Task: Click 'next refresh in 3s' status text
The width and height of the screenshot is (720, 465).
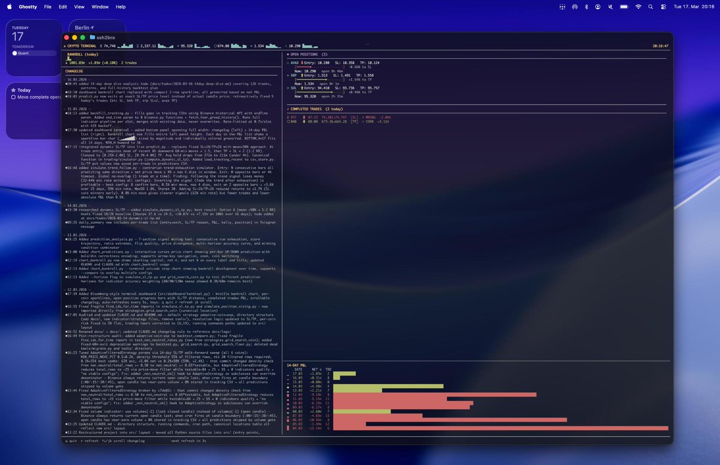Action: click(x=188, y=440)
